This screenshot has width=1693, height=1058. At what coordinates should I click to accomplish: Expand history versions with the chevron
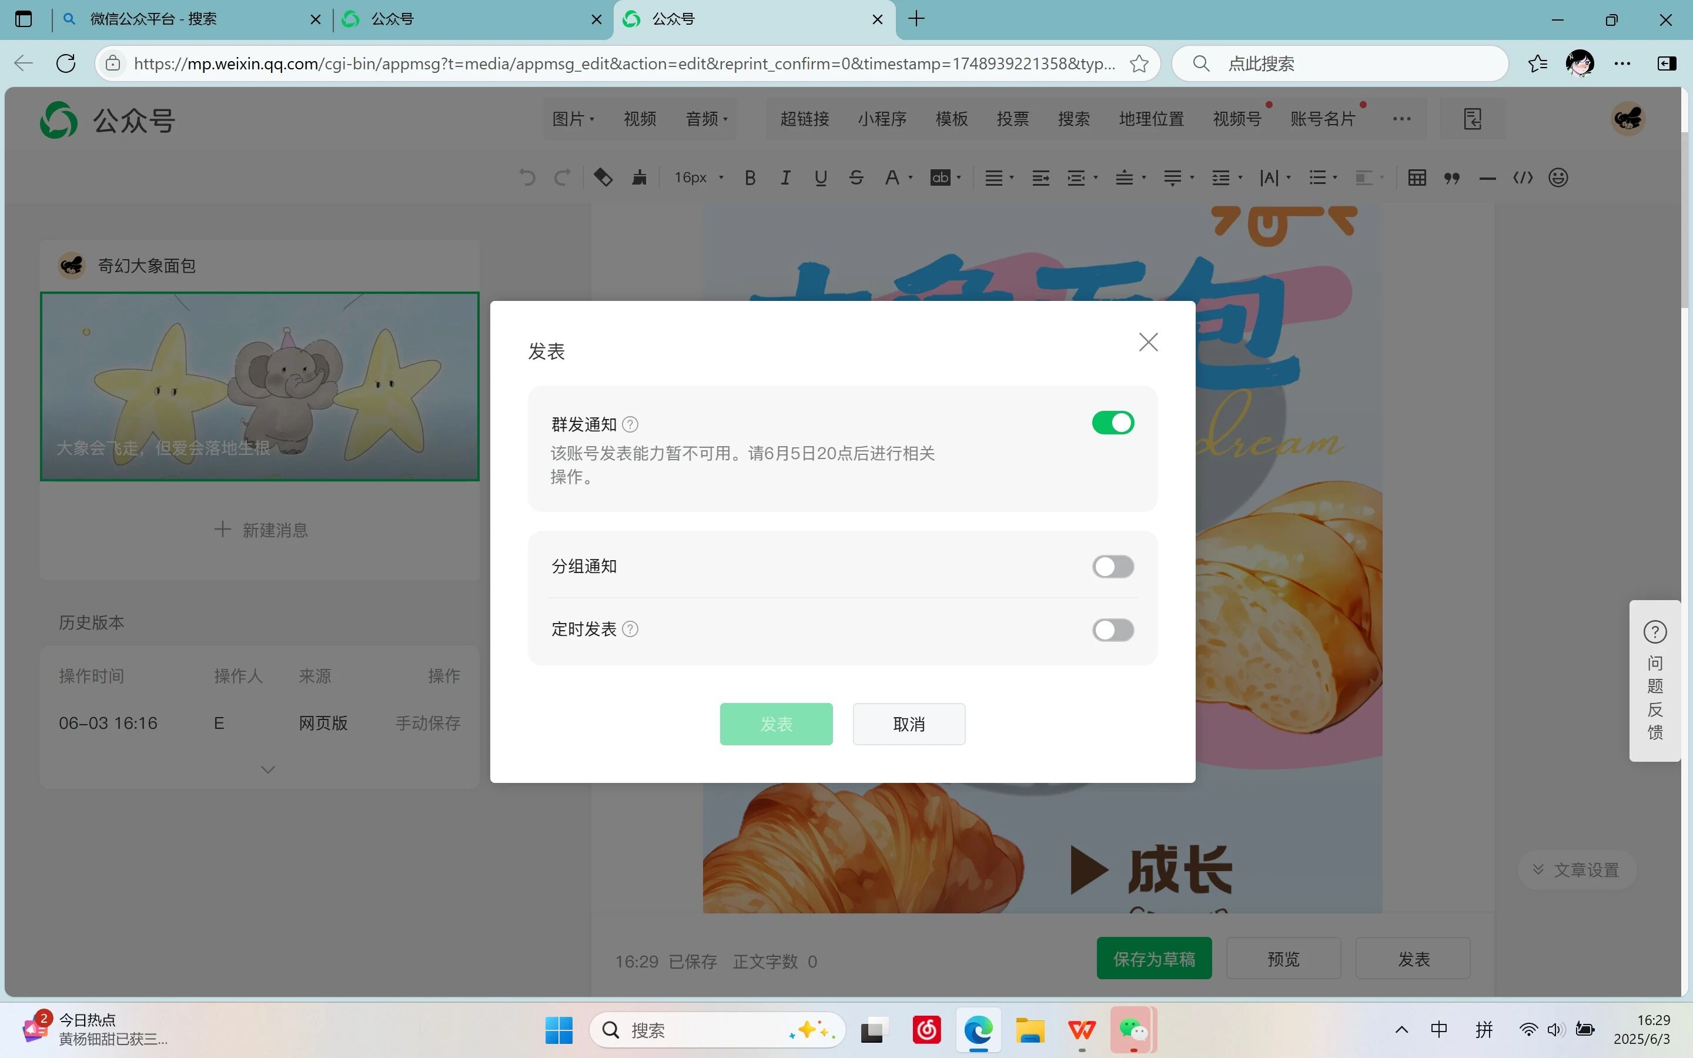[x=267, y=770]
